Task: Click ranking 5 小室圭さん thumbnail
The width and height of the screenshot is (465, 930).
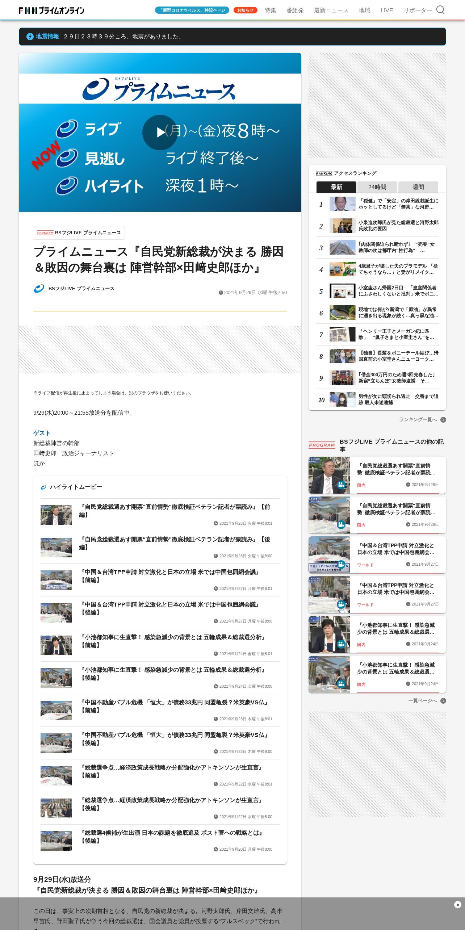Action: (343, 291)
